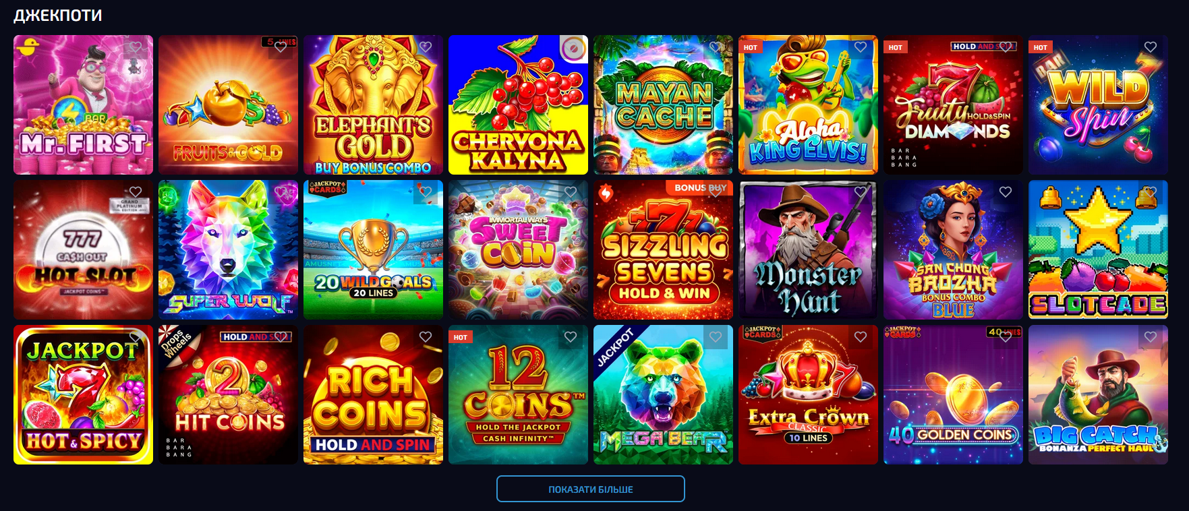
Task: Click heart icon on Big Catch tile
Action: click(1151, 337)
